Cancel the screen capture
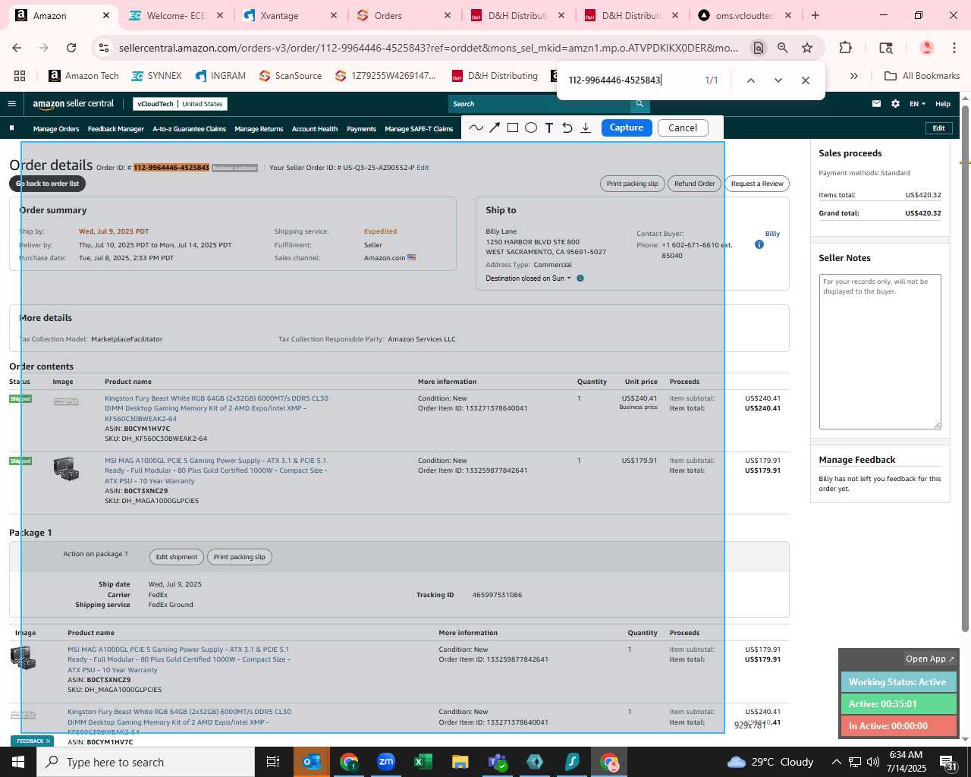The width and height of the screenshot is (971, 777). pos(683,127)
